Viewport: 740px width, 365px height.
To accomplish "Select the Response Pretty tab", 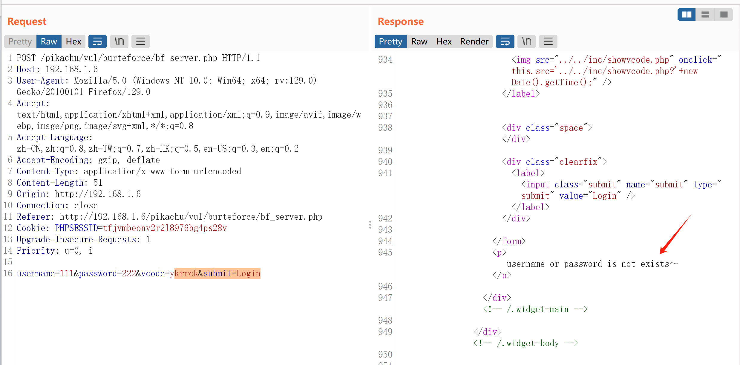I will pyautogui.click(x=390, y=41).
